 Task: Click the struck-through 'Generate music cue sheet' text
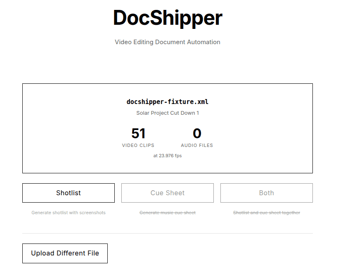coord(167,213)
